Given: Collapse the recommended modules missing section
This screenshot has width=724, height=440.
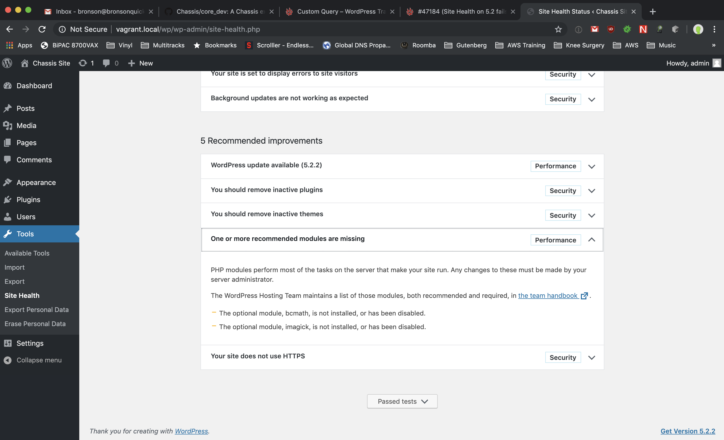Looking at the screenshot, I should click(x=591, y=240).
